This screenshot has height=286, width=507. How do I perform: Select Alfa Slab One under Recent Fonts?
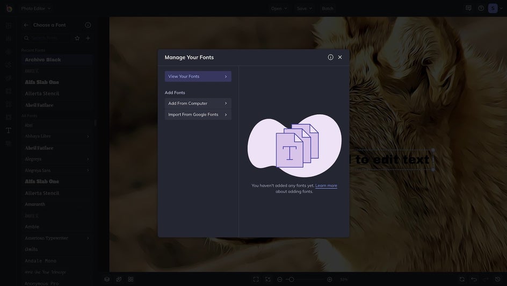(x=57, y=82)
